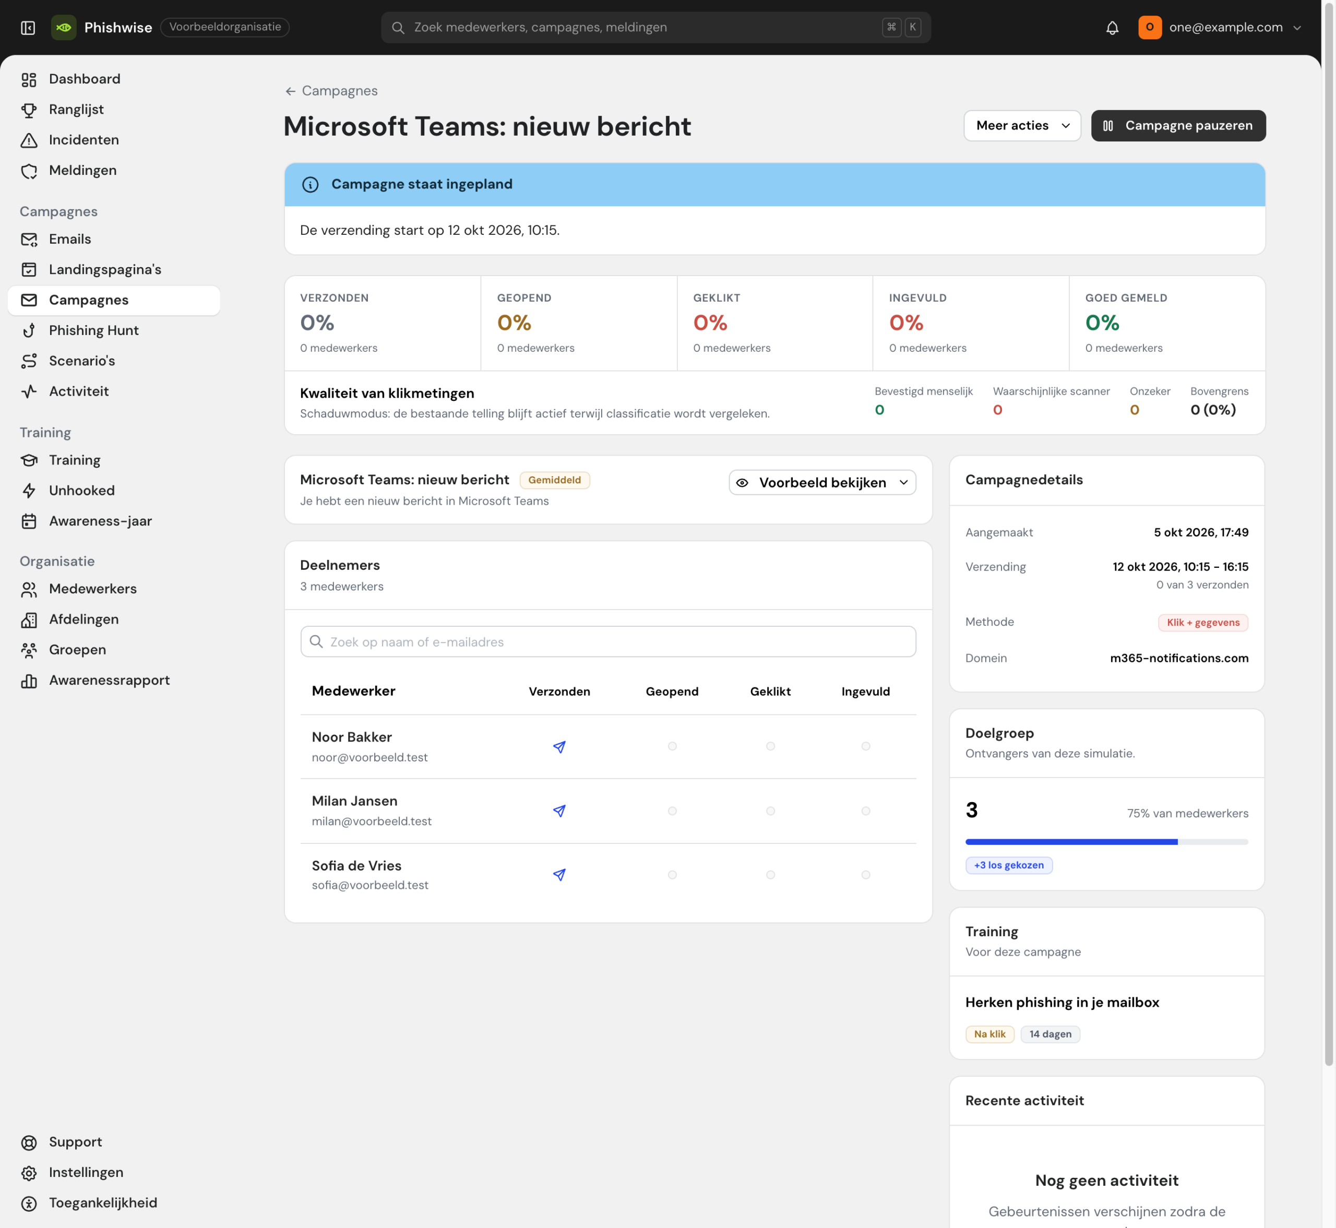Open Awareness-jaar calendar icon

pyautogui.click(x=29, y=521)
